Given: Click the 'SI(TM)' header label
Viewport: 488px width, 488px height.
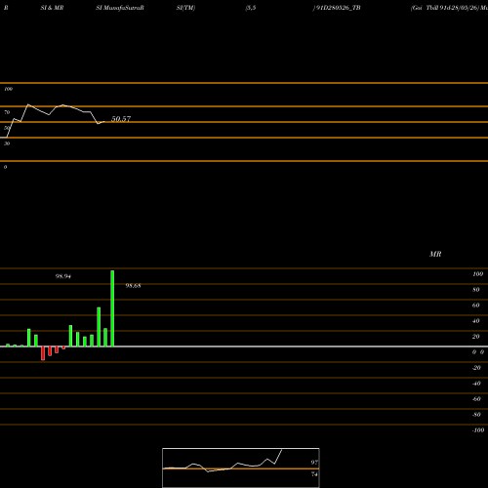Looking at the screenshot, I should (x=185, y=8).
